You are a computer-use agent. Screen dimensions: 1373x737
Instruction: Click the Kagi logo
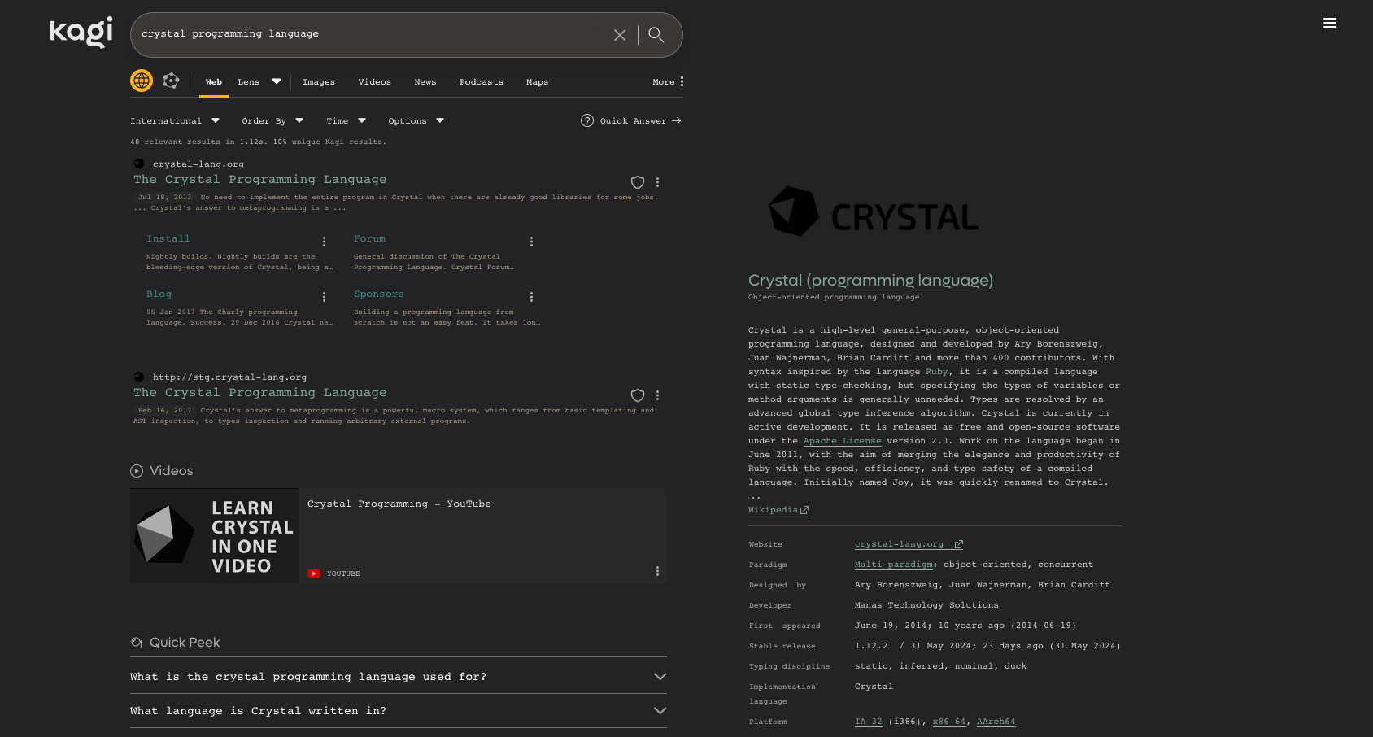coord(80,33)
